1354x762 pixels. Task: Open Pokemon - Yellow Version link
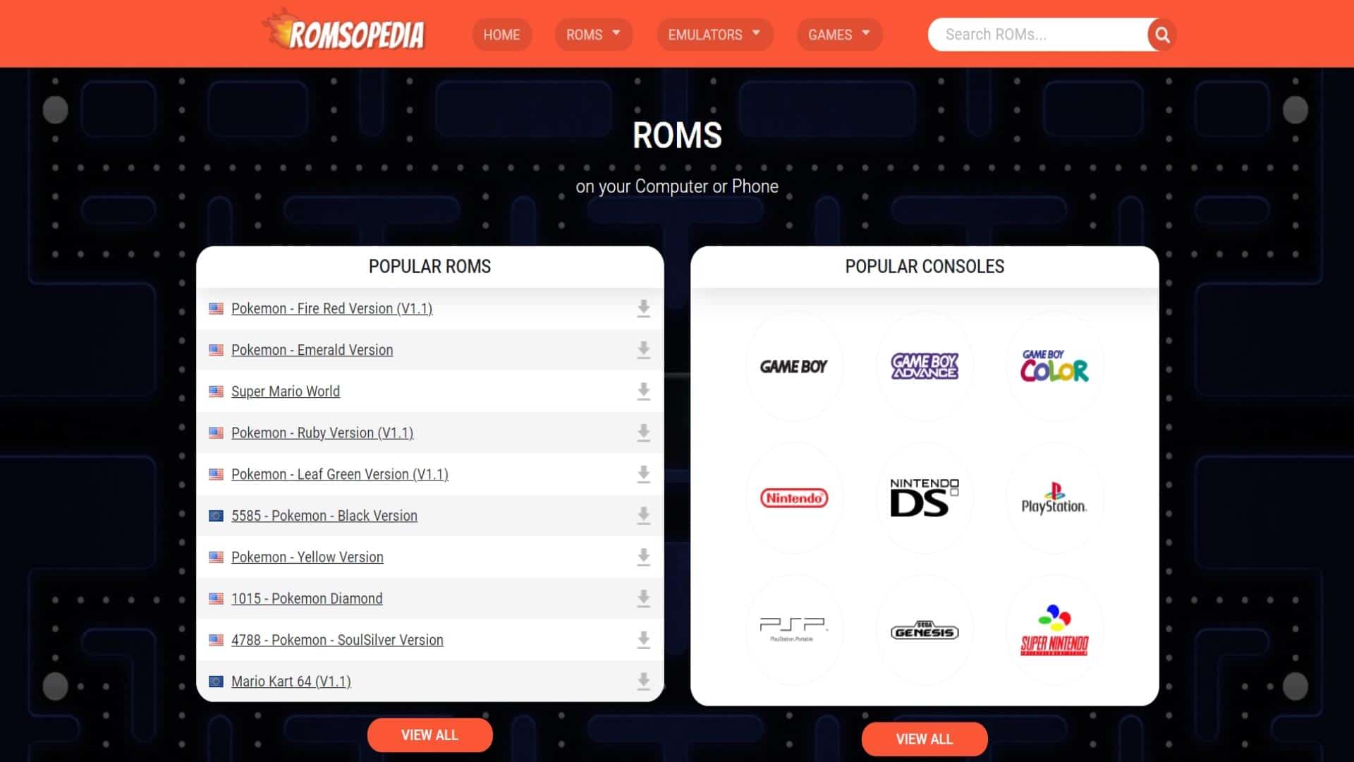pos(307,557)
